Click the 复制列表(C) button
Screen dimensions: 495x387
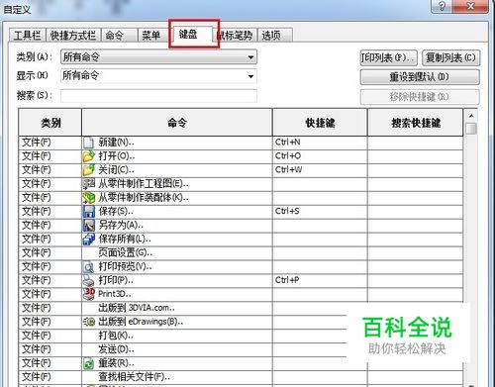click(450, 58)
